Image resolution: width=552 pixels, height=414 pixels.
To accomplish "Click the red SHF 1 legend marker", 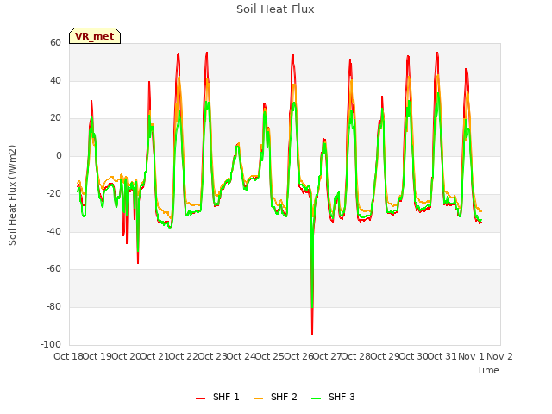I will click(x=201, y=398).
